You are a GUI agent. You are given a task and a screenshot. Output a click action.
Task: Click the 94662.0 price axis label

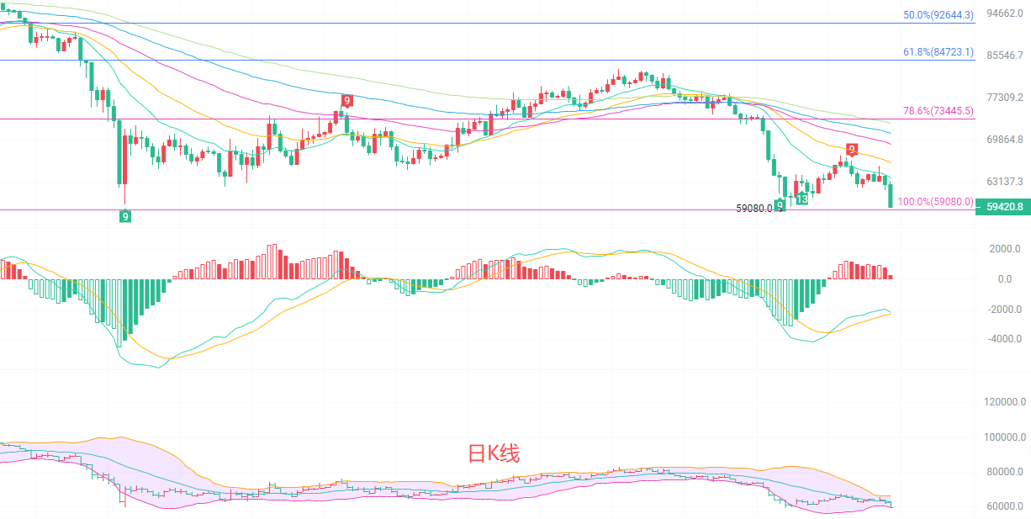(x=1006, y=13)
